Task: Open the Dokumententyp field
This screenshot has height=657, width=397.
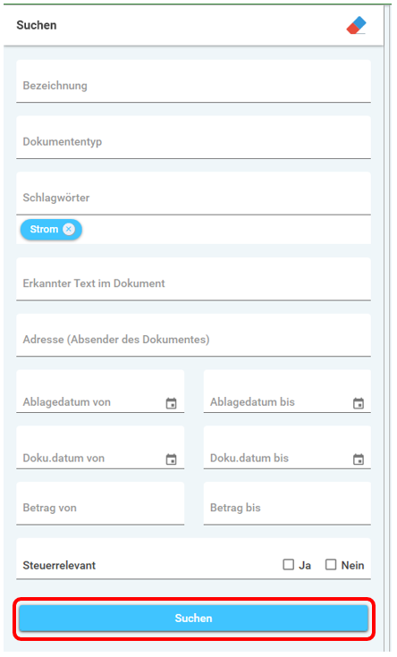Action: click(193, 138)
